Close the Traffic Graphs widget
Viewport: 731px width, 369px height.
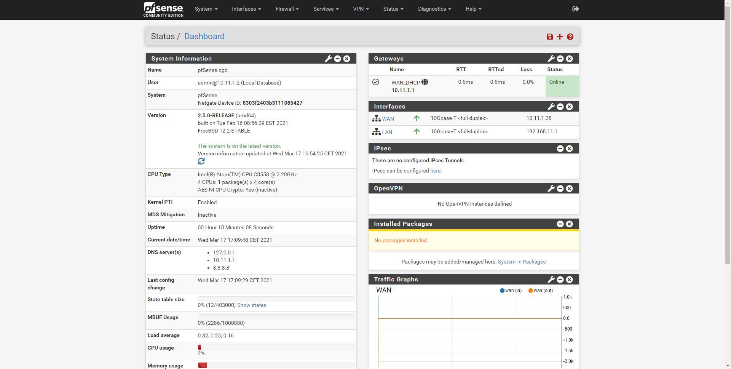570,280
